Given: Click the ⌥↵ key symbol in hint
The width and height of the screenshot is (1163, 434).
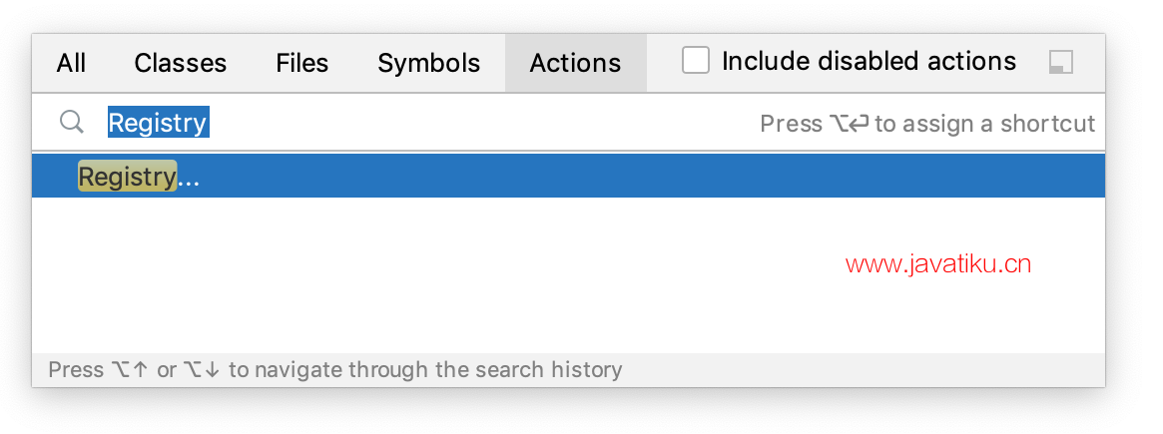Looking at the screenshot, I should (849, 123).
